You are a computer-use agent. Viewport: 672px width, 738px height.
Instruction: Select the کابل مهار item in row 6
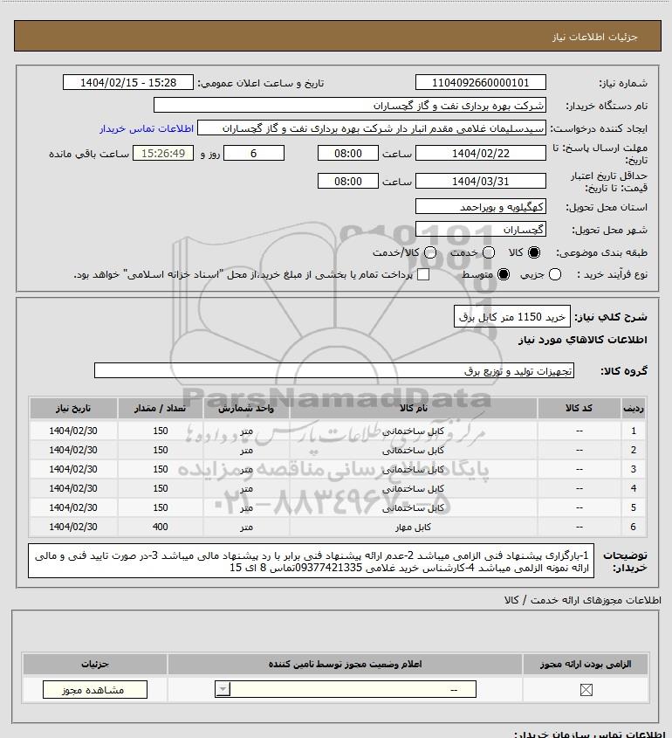(x=414, y=528)
